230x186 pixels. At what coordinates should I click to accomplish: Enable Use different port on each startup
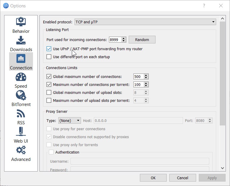[49, 57]
